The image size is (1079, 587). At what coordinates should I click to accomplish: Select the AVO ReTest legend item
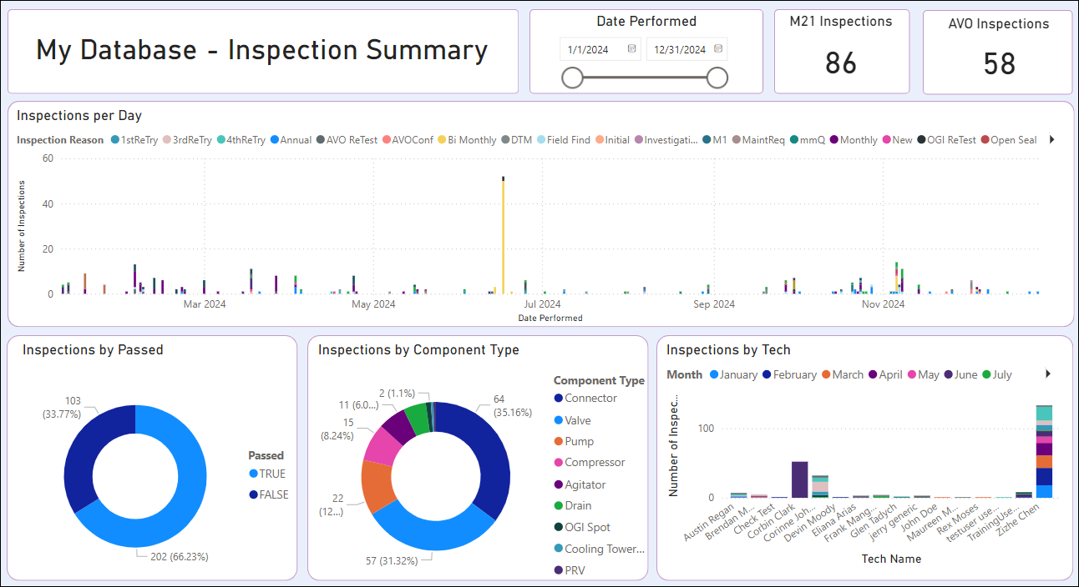347,140
